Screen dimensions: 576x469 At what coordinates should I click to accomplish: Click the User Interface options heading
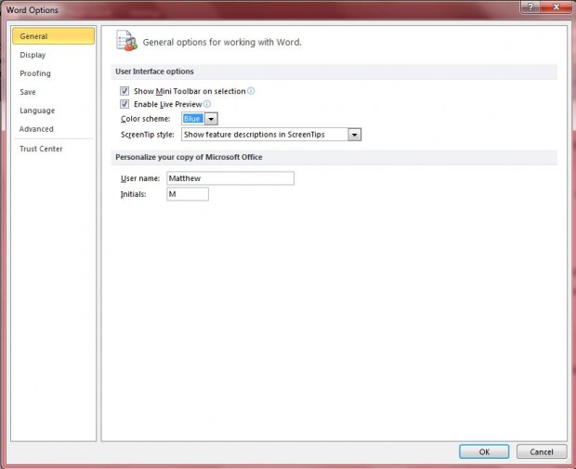pos(154,72)
